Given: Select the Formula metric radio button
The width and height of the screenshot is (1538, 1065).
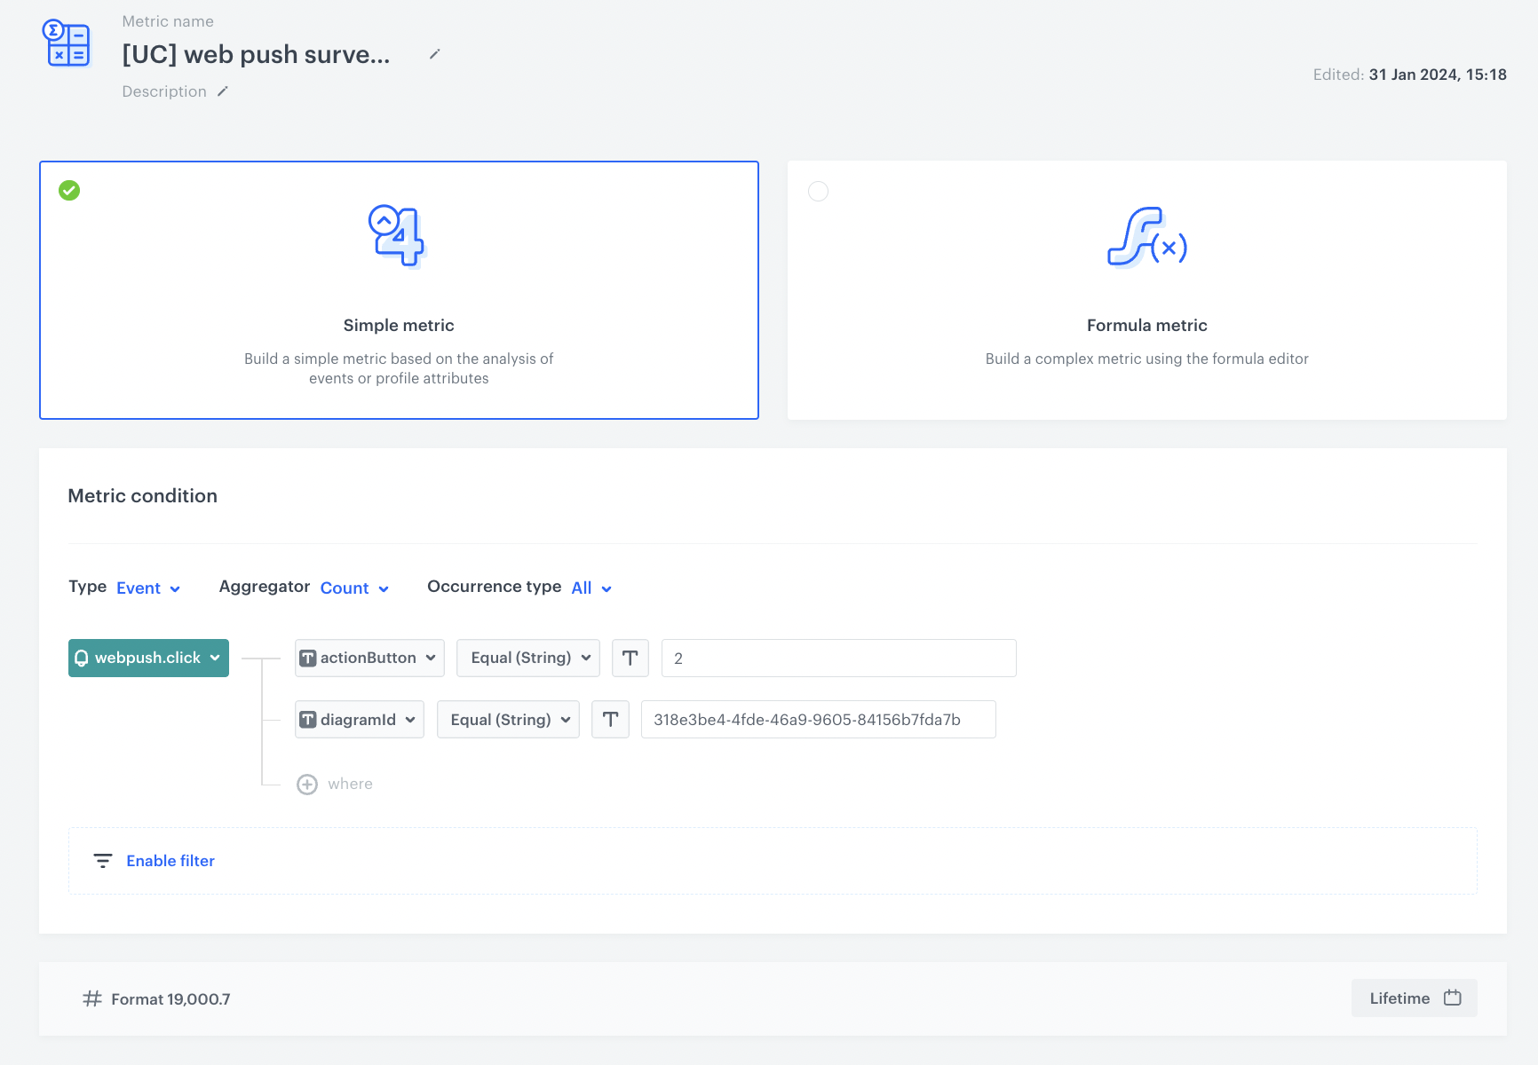Looking at the screenshot, I should coord(819,192).
